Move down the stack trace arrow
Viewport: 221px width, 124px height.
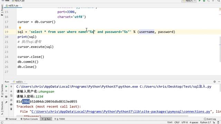click(11, 91)
